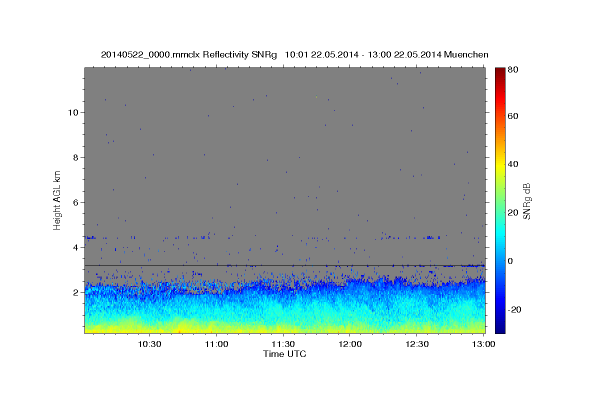Screen dimensions: 600x400
Task: Click the plot title text
Action: tap(294, 54)
